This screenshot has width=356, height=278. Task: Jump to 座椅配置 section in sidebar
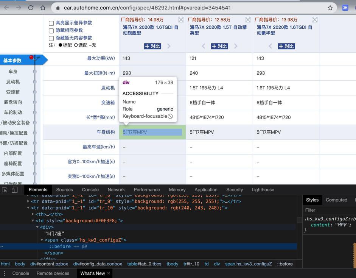[13, 164]
